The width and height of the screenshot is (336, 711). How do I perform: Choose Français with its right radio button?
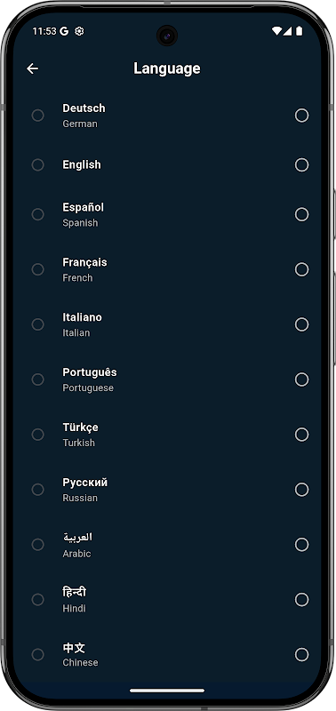[301, 269]
